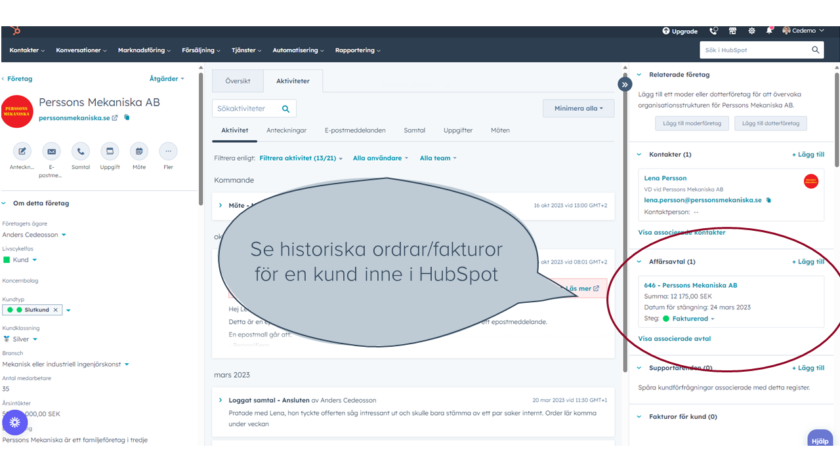The height and width of the screenshot is (472, 840).
Task: Open the Åtgärder dropdown
Action: [167, 79]
